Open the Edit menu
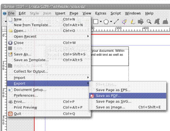This screenshot has height=131, width=170. click(x=22, y=13)
